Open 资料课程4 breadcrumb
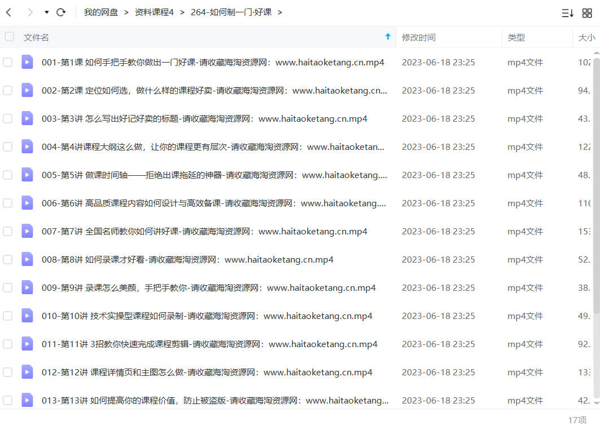Viewport: 600px width, 430px height. coord(154,12)
